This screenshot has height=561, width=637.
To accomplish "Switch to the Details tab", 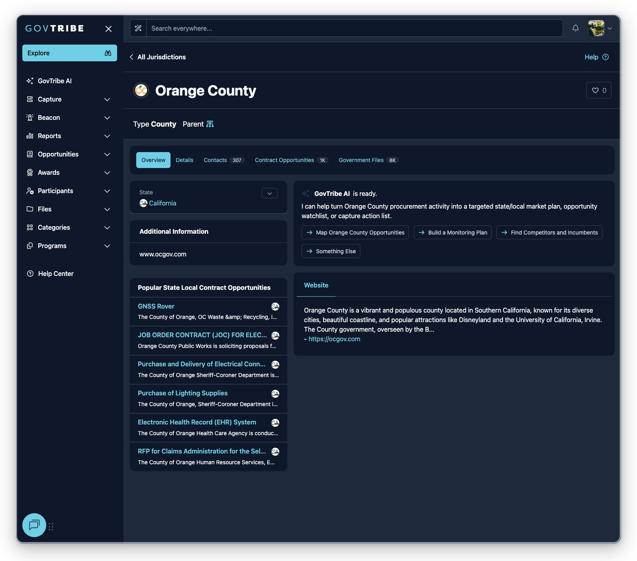I will coord(184,160).
